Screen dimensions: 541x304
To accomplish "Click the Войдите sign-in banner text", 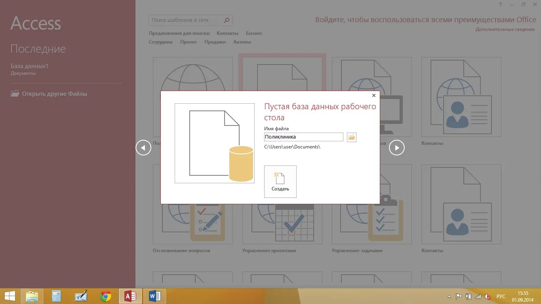I will click(426, 20).
